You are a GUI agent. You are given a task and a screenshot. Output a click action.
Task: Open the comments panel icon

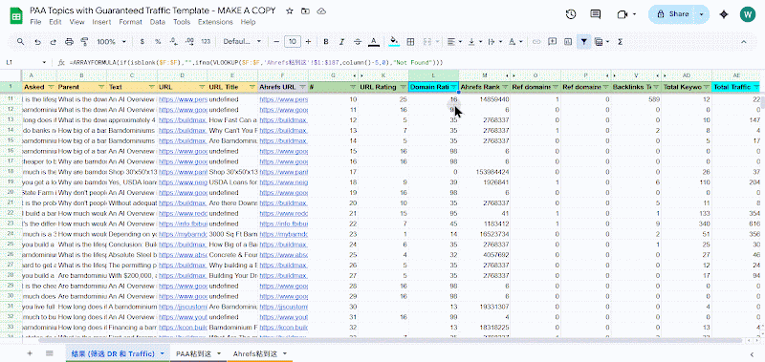pos(595,14)
